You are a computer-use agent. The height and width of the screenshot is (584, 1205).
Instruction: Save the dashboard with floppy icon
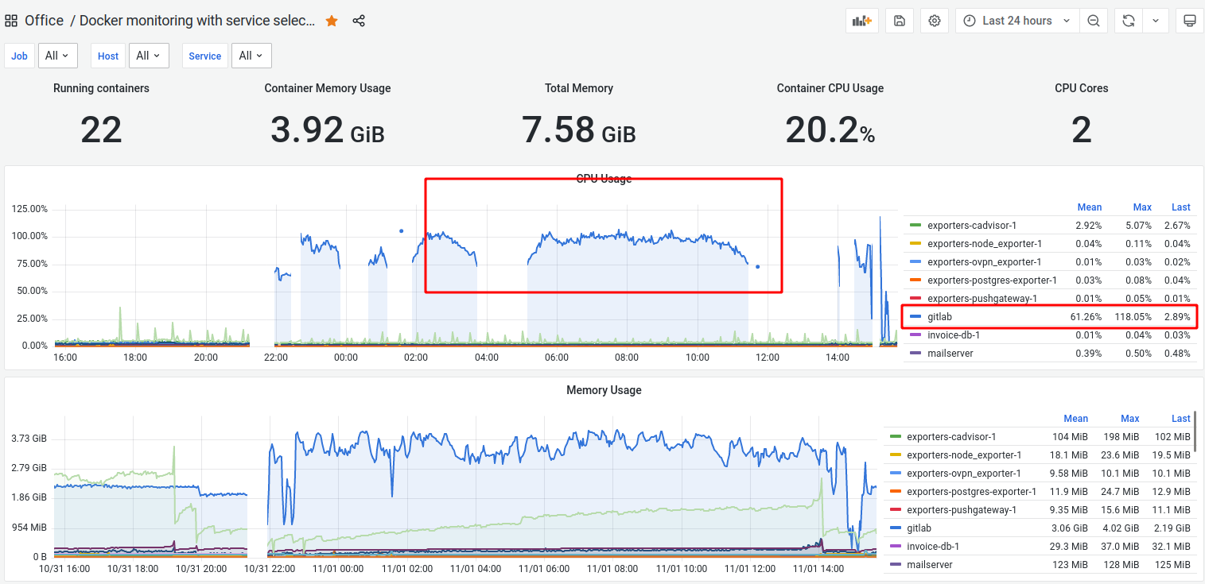coord(900,21)
